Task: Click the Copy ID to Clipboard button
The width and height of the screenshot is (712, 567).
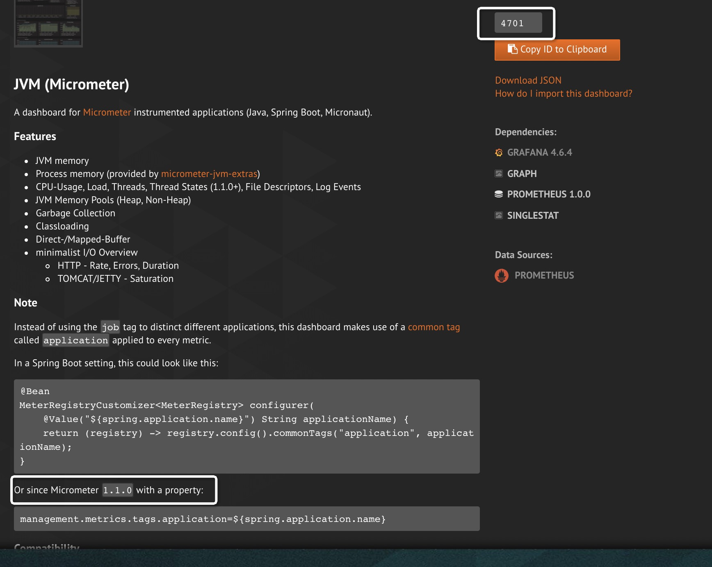Action: coord(557,50)
